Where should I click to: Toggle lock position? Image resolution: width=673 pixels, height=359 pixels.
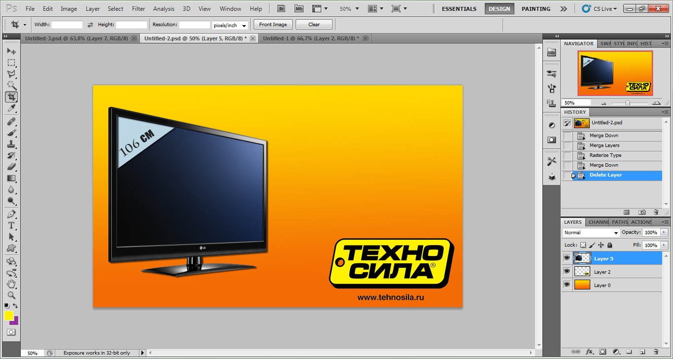(601, 245)
